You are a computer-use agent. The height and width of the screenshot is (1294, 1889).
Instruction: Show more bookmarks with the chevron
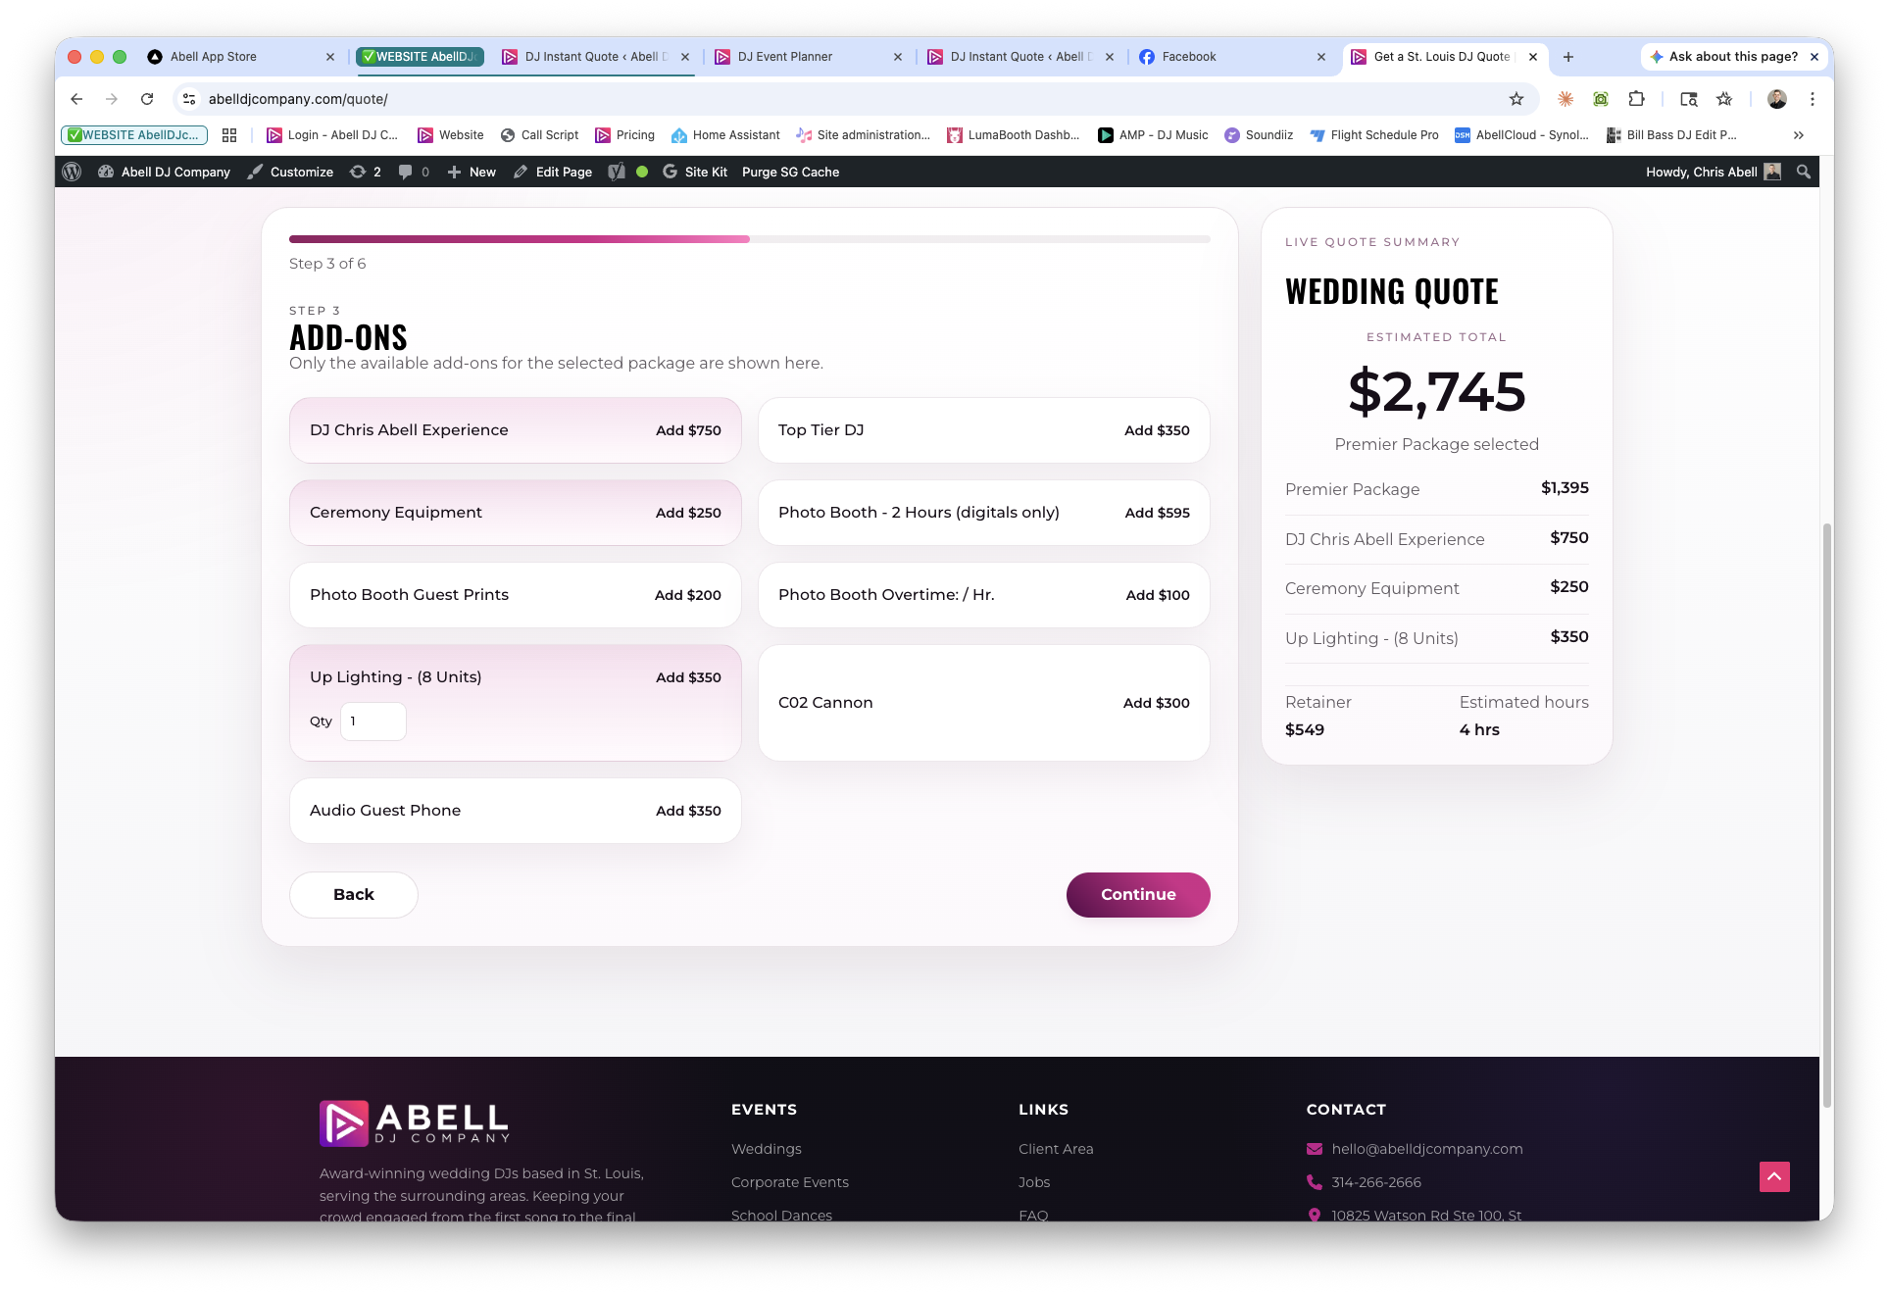[x=1799, y=135]
